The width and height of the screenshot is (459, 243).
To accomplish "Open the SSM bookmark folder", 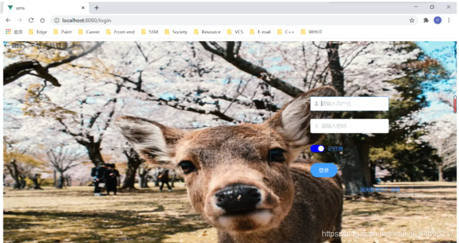I will coord(150,32).
